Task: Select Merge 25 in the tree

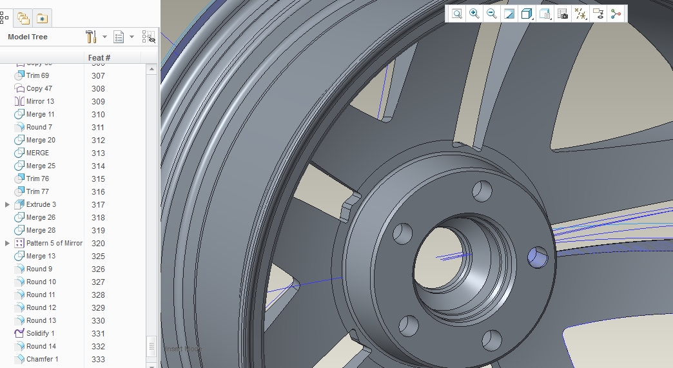Action: click(41, 166)
